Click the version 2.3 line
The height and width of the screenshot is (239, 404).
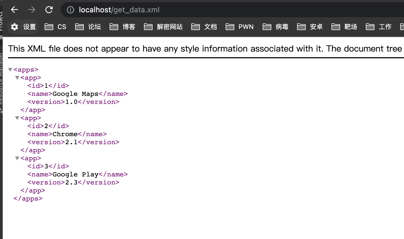click(73, 183)
